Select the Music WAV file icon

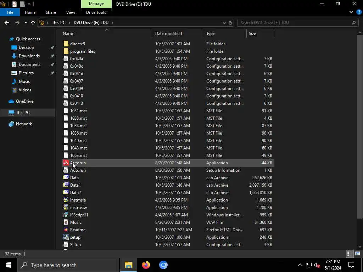pos(66,222)
